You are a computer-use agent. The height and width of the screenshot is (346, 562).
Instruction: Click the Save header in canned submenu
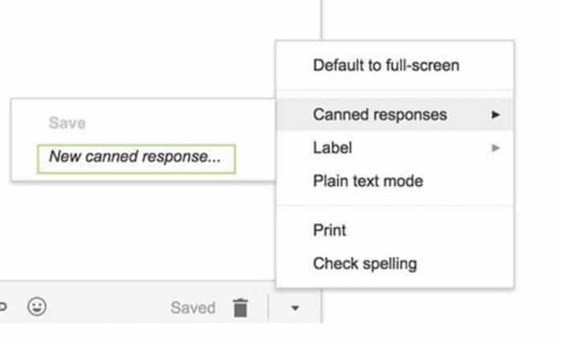(67, 123)
